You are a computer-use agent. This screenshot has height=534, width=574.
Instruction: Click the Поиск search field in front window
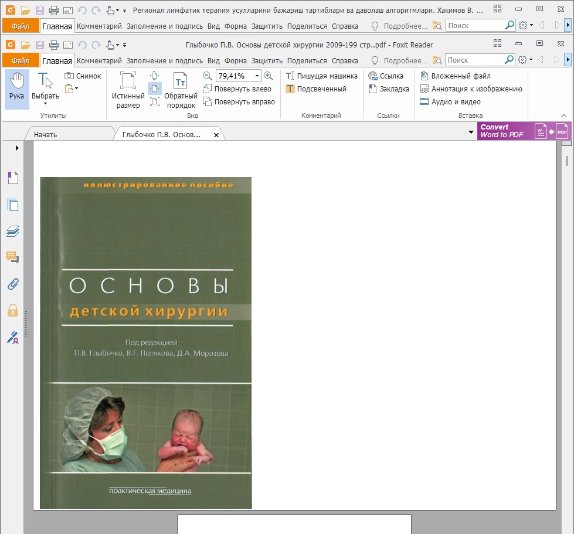pyautogui.click(x=474, y=60)
